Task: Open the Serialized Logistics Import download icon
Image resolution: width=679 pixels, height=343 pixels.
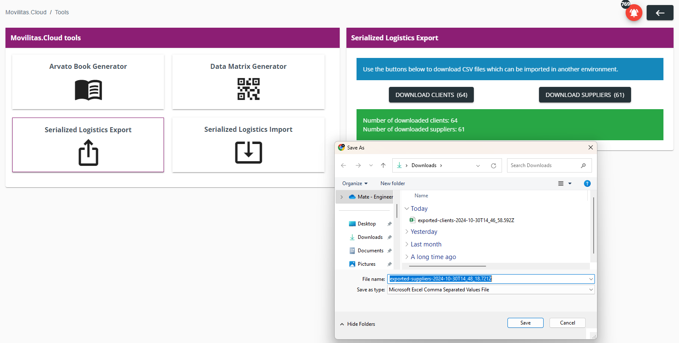Action: (x=248, y=152)
